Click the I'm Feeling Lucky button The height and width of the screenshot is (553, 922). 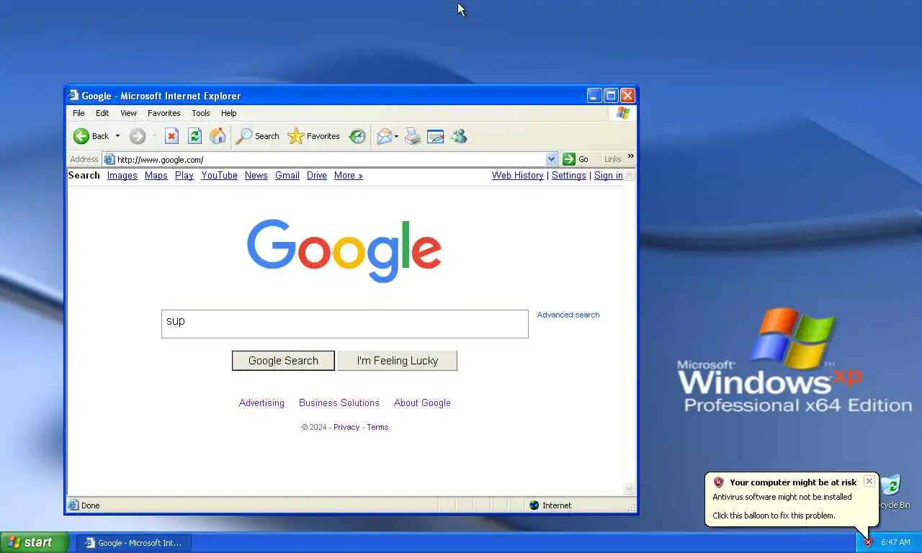[398, 361]
